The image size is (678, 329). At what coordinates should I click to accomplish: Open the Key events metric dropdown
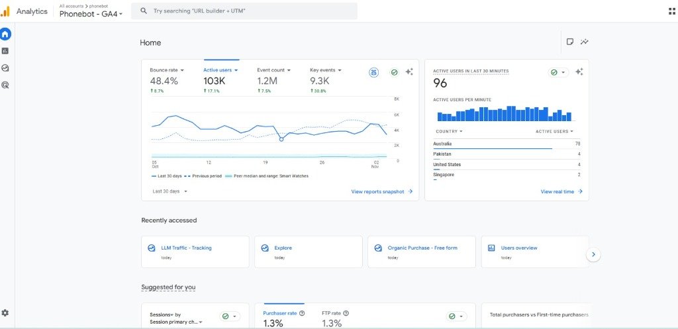[326, 70]
